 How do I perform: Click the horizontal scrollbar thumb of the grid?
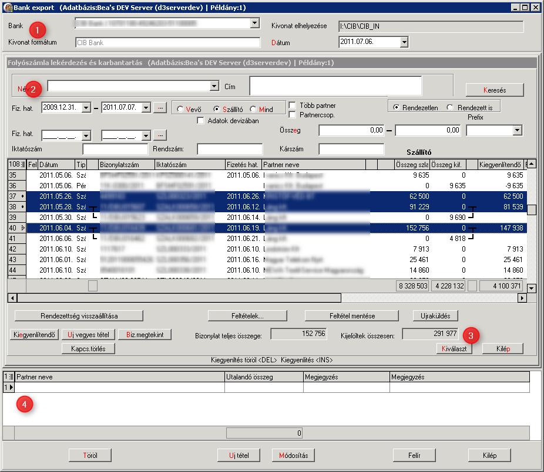tap(179, 297)
